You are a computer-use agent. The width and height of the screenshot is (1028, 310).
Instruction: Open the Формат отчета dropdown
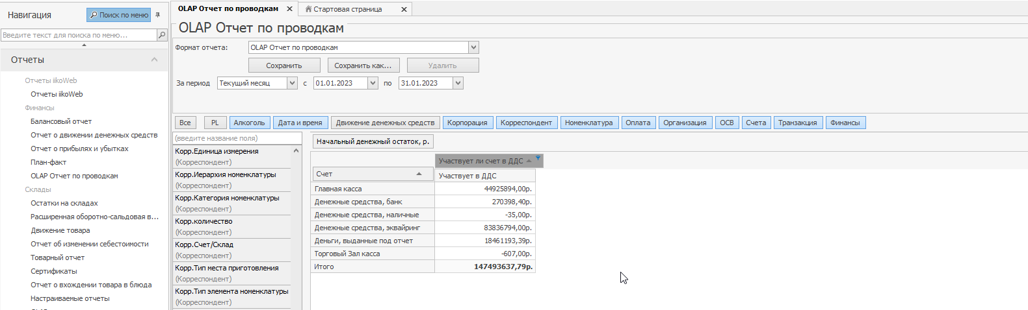[473, 47]
